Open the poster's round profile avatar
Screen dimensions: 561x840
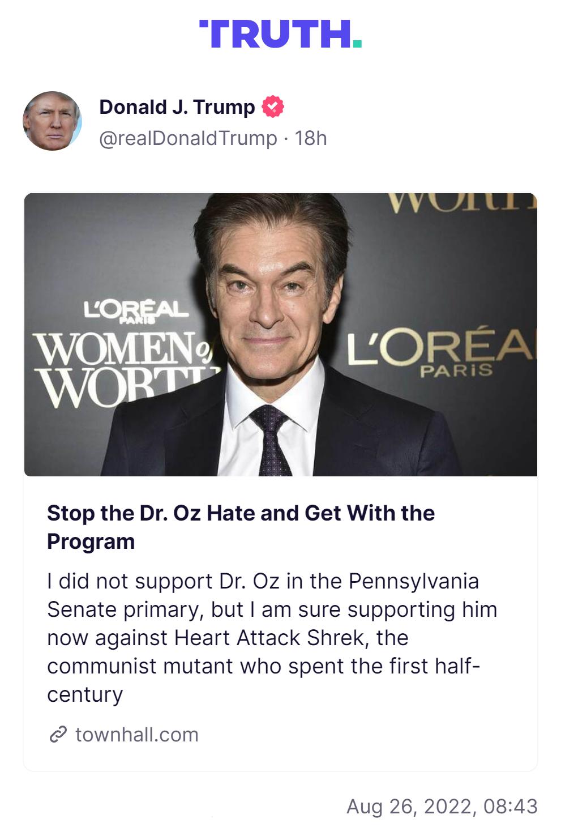point(52,121)
